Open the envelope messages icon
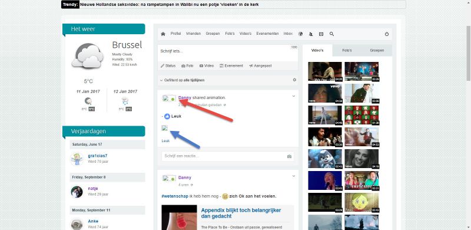This screenshot has width=471, height=230. [321, 34]
